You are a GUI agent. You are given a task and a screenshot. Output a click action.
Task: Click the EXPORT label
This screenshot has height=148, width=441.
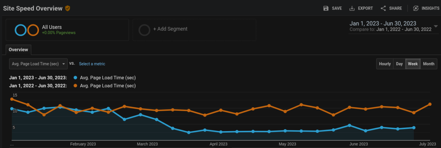[x=366, y=8]
